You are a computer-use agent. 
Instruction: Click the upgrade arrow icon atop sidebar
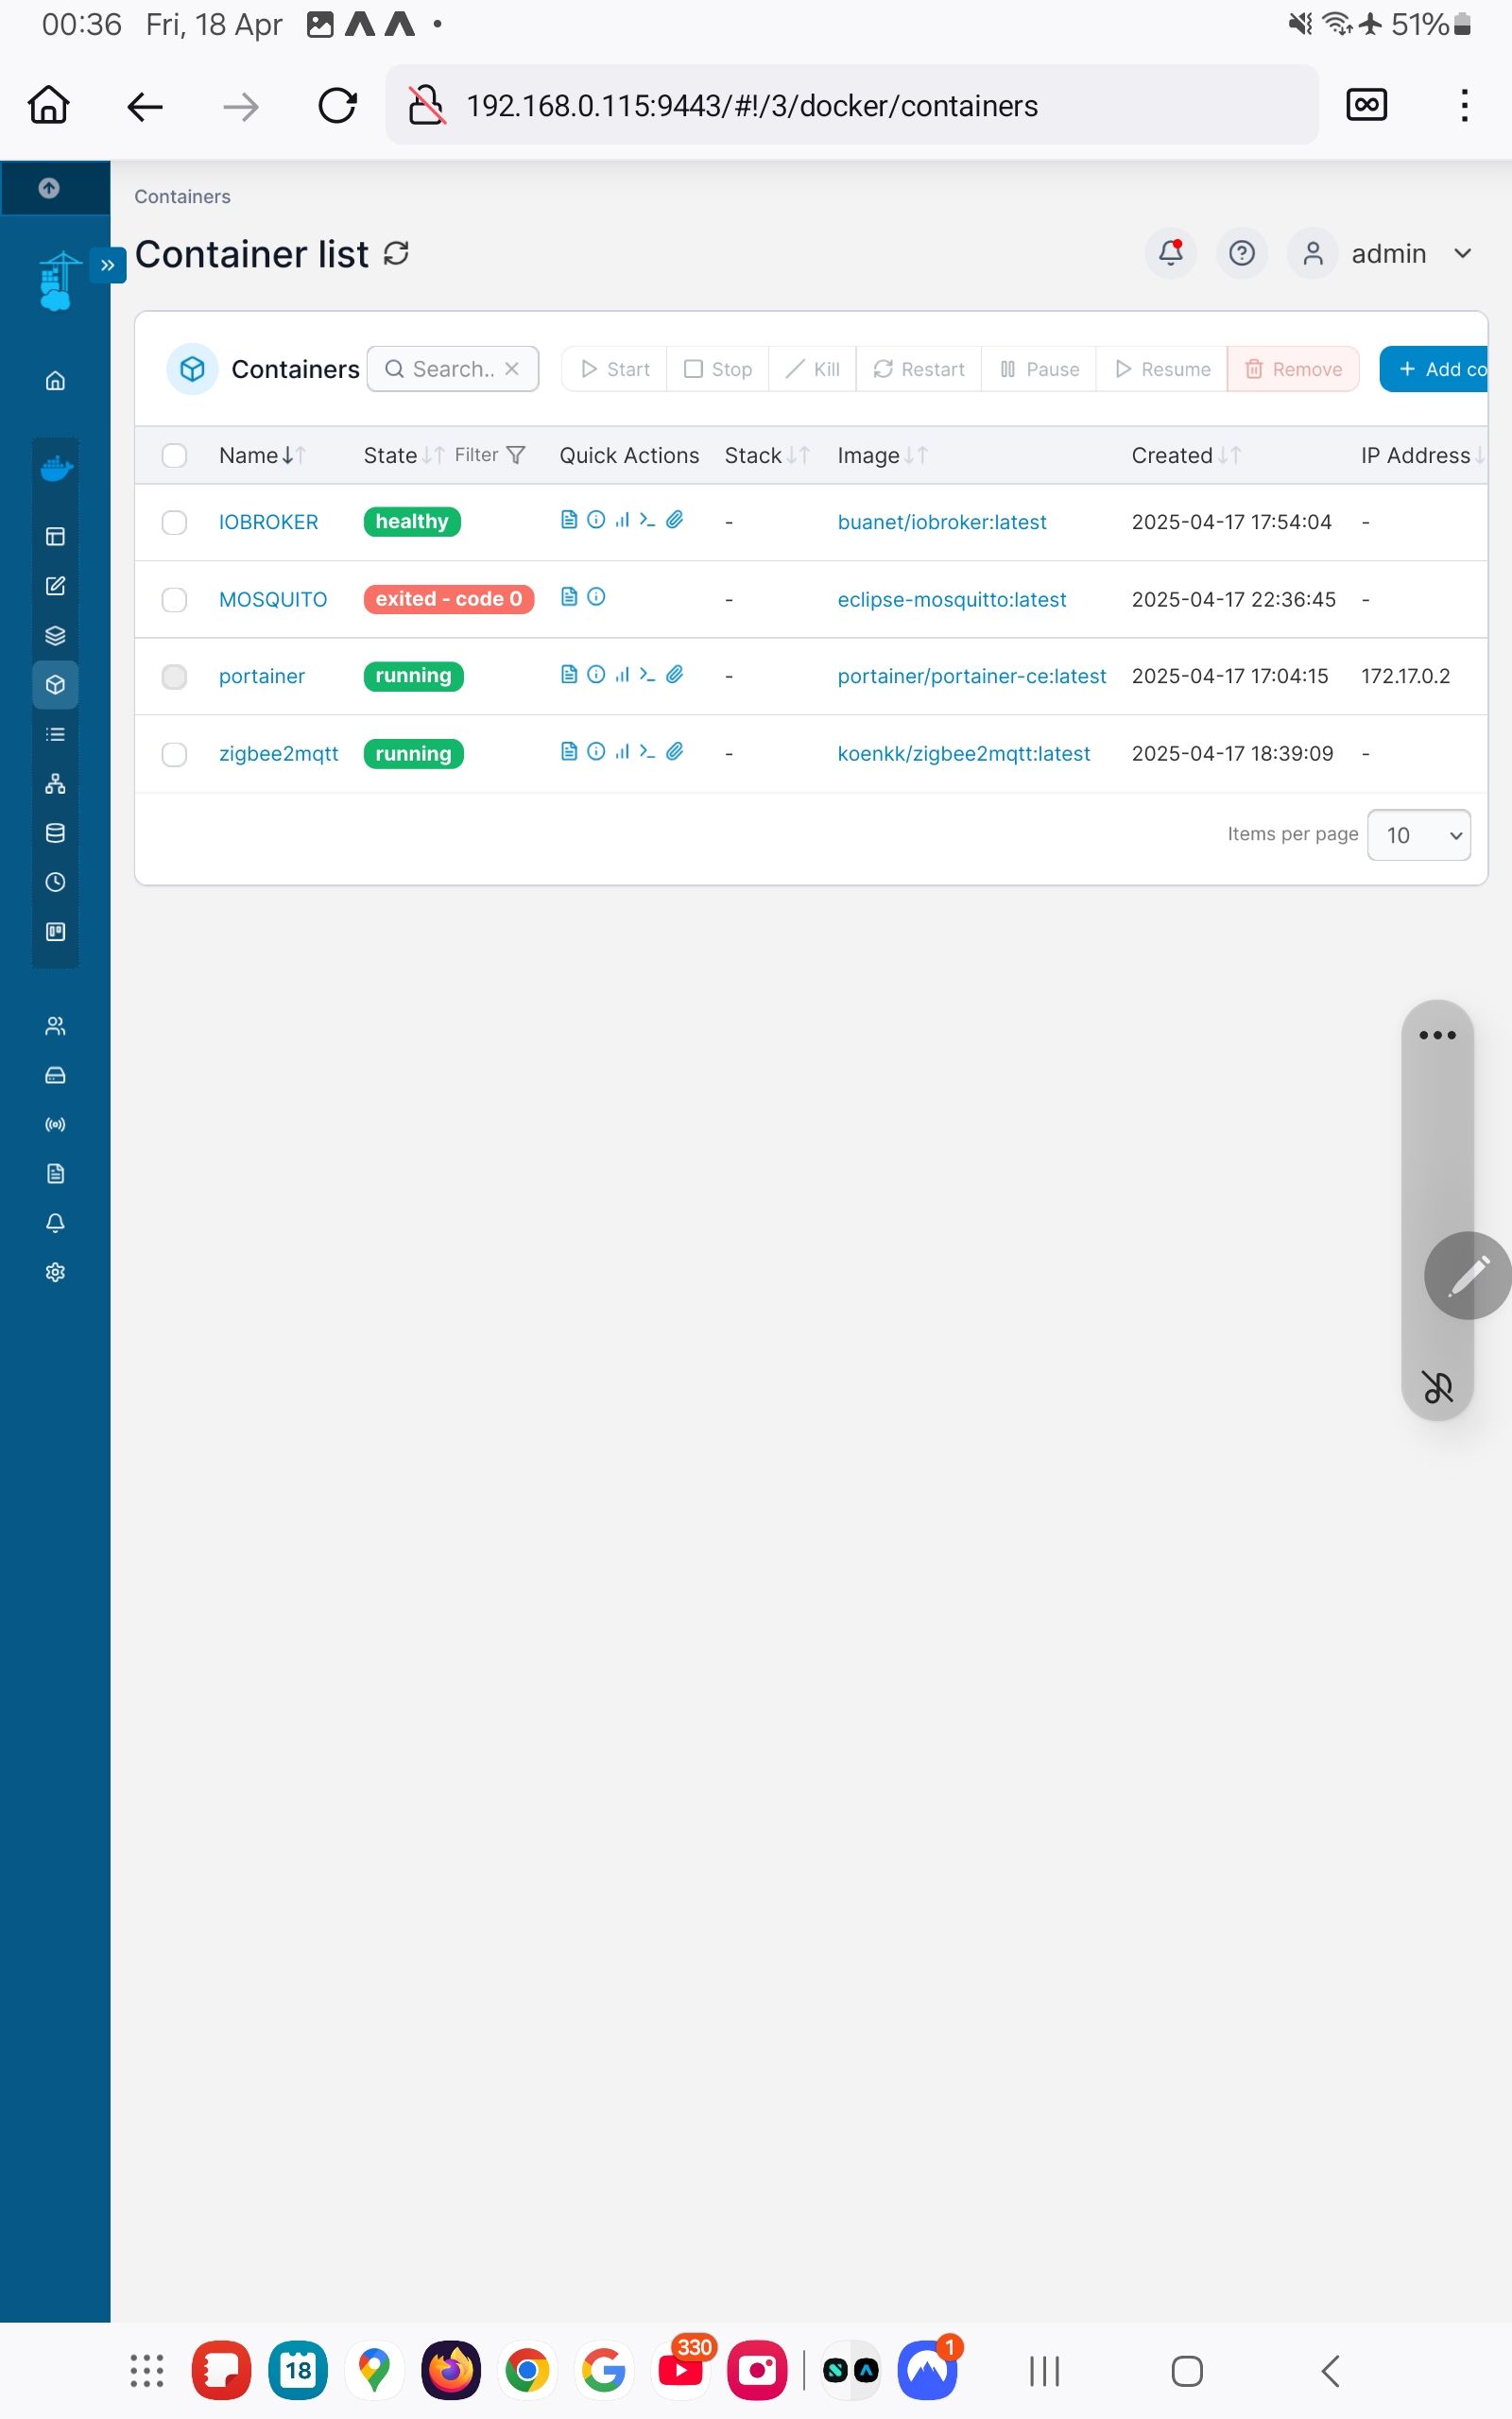point(49,188)
